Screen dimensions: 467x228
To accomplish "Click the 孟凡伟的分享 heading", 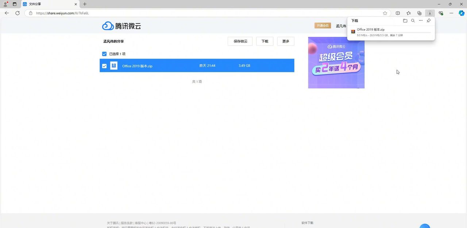I will pyautogui.click(x=113, y=41).
